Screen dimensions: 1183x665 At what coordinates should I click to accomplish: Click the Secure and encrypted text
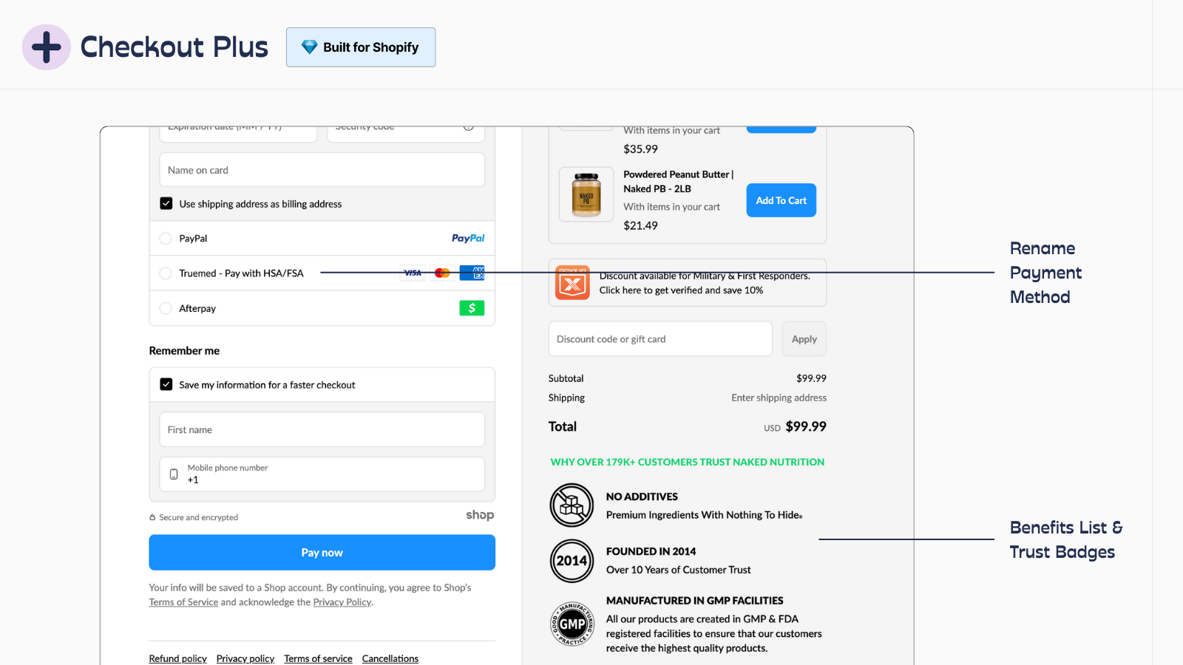pos(199,517)
